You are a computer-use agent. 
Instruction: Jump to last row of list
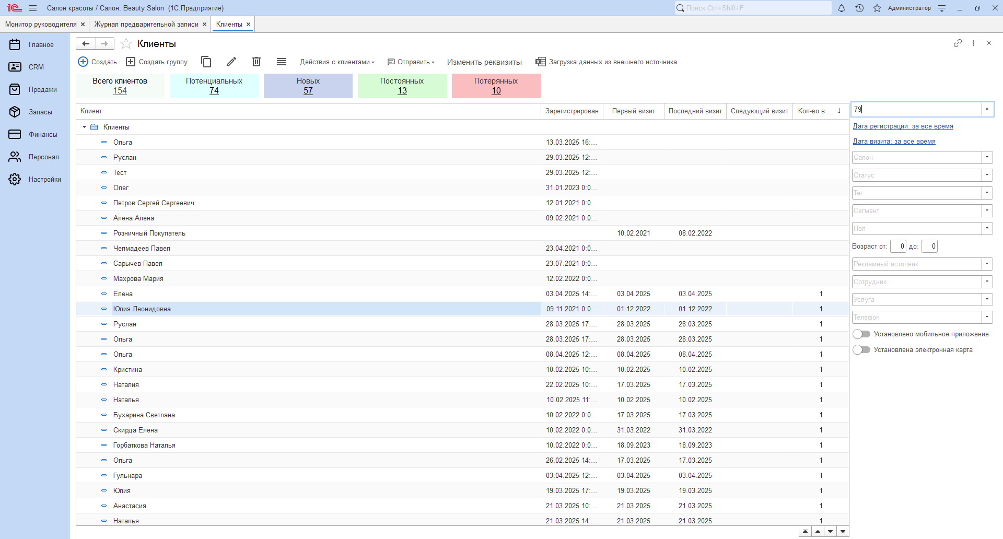843,531
